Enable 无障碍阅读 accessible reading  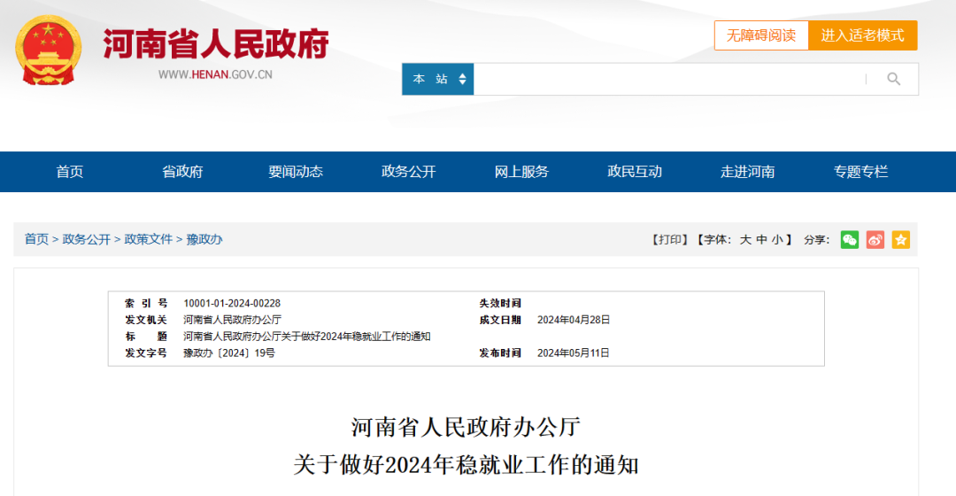click(x=761, y=35)
